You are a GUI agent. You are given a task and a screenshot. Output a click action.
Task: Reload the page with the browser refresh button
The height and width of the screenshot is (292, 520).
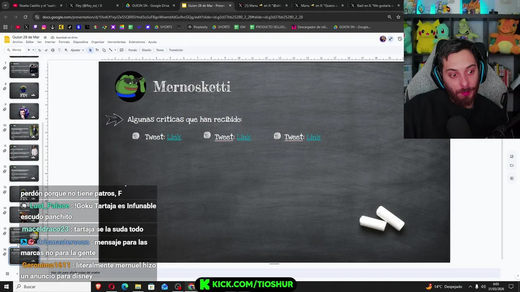(x=25, y=17)
